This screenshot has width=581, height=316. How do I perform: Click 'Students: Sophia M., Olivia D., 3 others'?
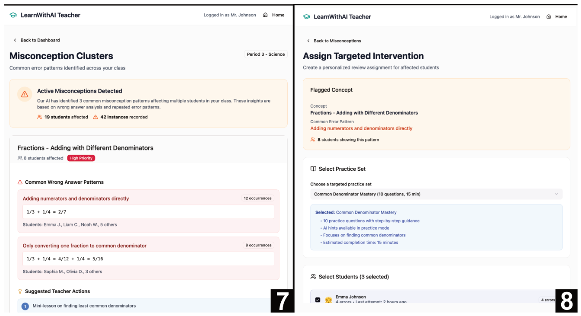[x=62, y=271]
